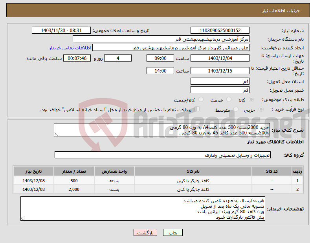
Task: Click the remaining days field showing 4
Action: [x=118, y=58]
